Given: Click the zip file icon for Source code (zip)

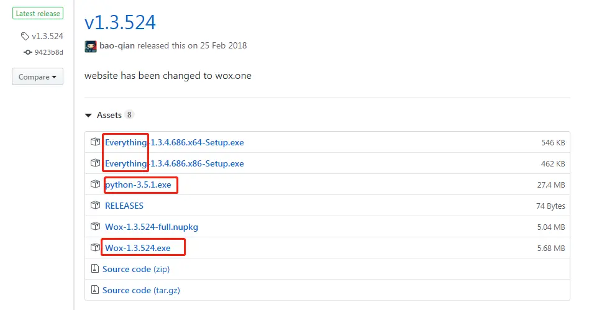Looking at the screenshot, I should [94, 268].
